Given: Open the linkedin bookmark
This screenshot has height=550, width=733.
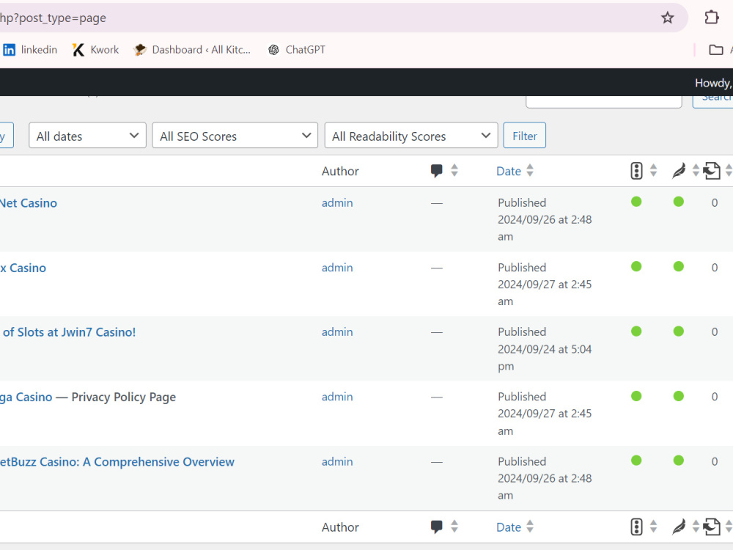Looking at the screenshot, I should (30, 50).
